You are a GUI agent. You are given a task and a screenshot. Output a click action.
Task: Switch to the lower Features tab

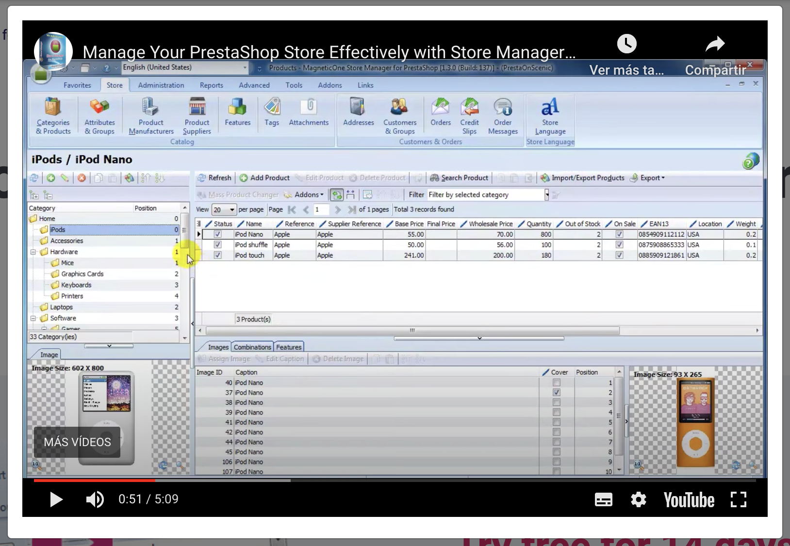[289, 347]
